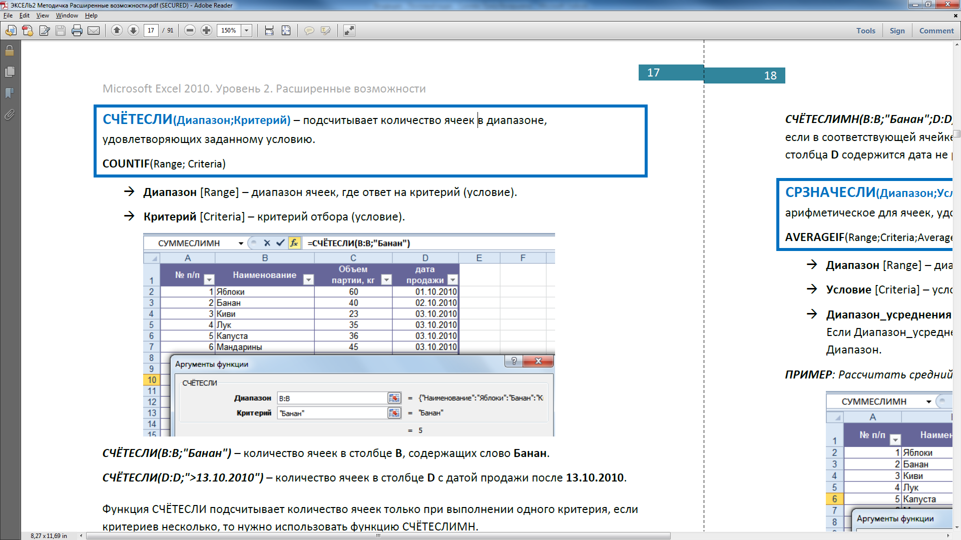Viewport: 961px width, 540px height.
Task: Click the ПРИМЕР text on page 18
Action: pos(808,374)
